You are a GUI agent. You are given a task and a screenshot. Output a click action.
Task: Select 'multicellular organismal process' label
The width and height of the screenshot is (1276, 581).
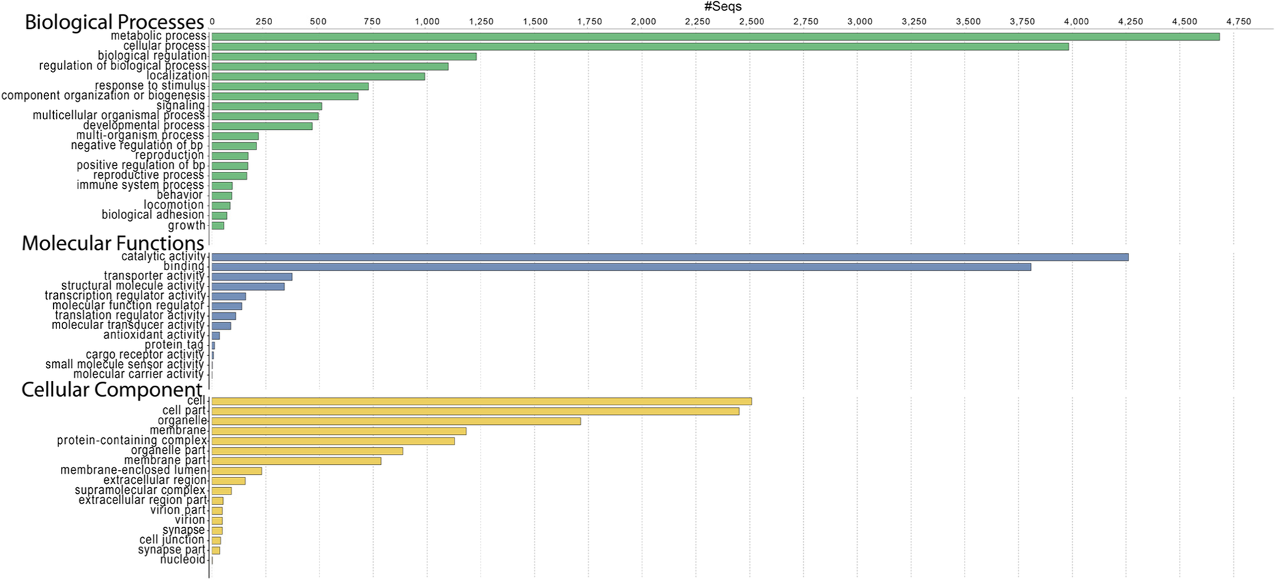pos(119,115)
